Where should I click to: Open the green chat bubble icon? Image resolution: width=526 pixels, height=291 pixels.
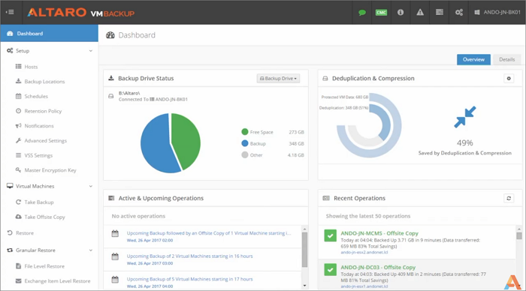tap(362, 13)
